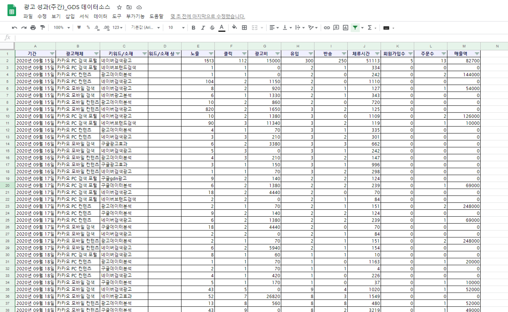Open filter dropdown on 노출 header

[211, 54]
